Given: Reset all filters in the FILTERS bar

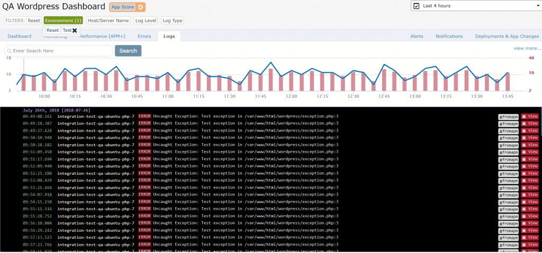Looking at the screenshot, I should point(34,21).
